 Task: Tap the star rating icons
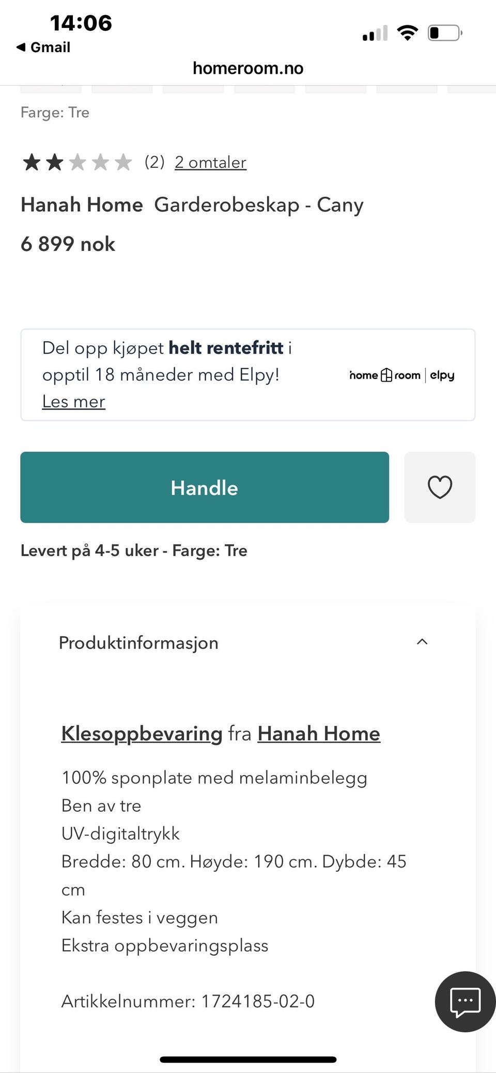pyautogui.click(x=76, y=162)
